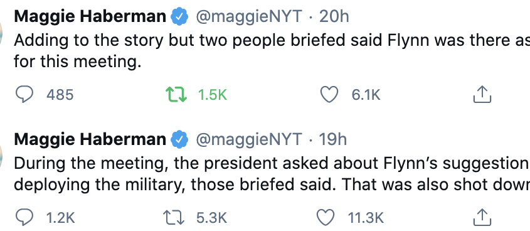Reply to the tweet posted 20h ago
This screenshot has height=231, width=530.
coord(24,95)
